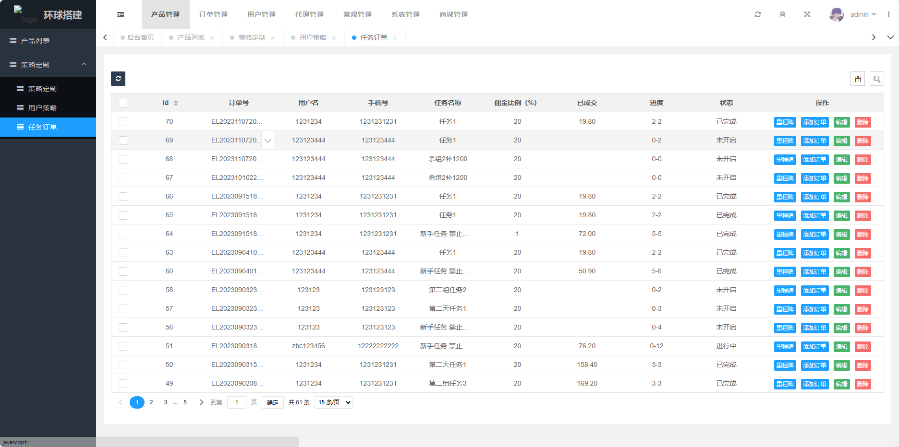Viewport: 899px width, 447px height.
Task: Click the refresh icon in the top header
Action: coord(758,14)
